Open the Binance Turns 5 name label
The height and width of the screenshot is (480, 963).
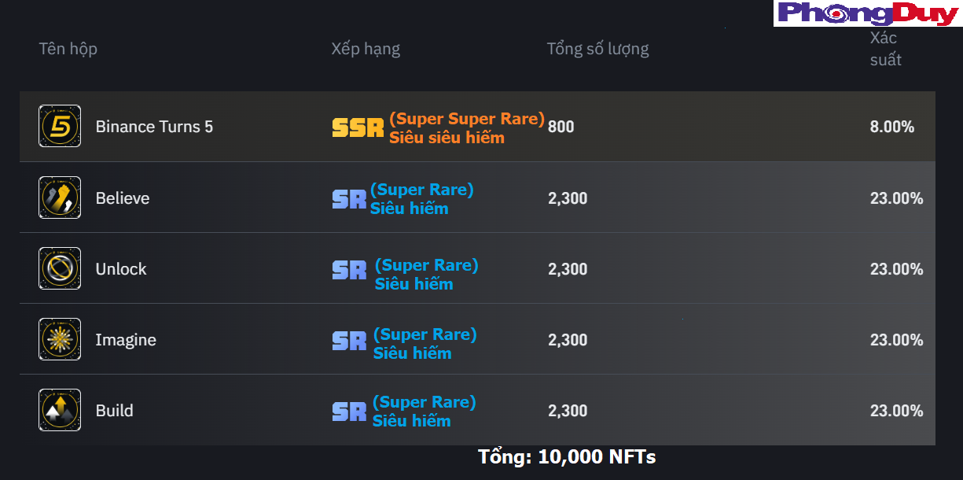[x=154, y=127]
